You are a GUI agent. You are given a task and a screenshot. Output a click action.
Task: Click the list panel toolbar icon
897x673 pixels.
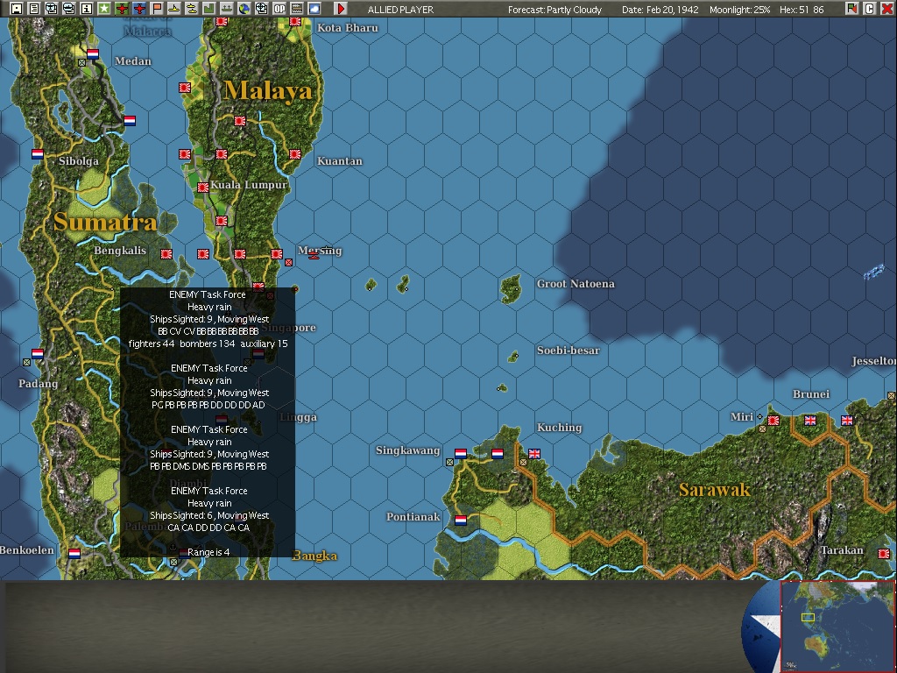pos(296,9)
